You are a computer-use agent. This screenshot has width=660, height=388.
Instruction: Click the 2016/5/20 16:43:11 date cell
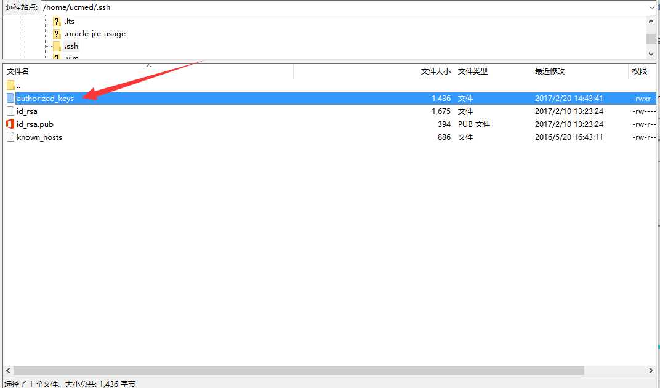pos(569,137)
